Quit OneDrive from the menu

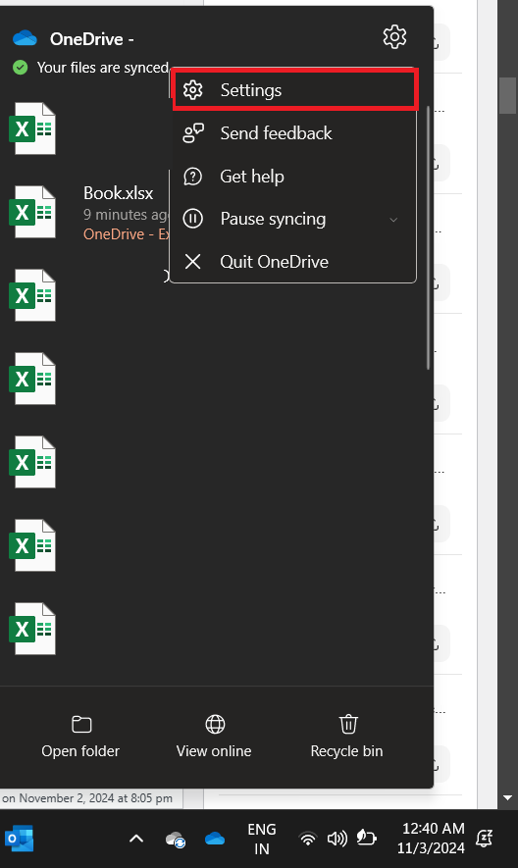[293, 261]
